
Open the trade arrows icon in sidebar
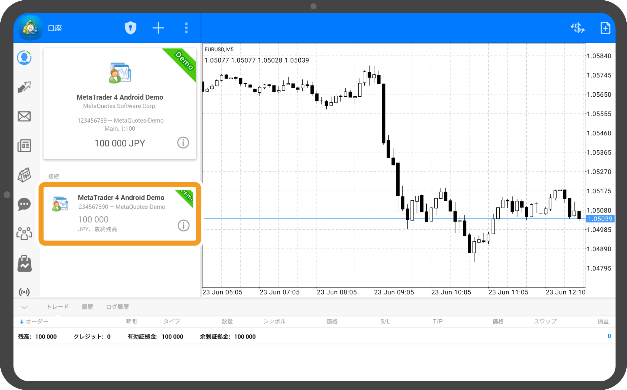point(24,87)
